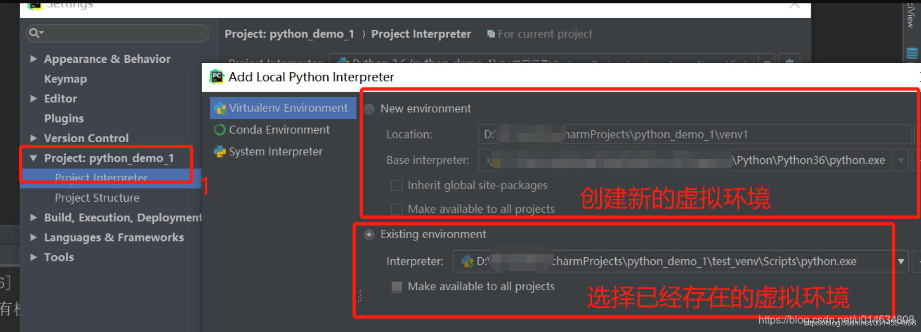Open the Plugins settings page
Viewport: 921px width, 332px height.
(x=64, y=118)
